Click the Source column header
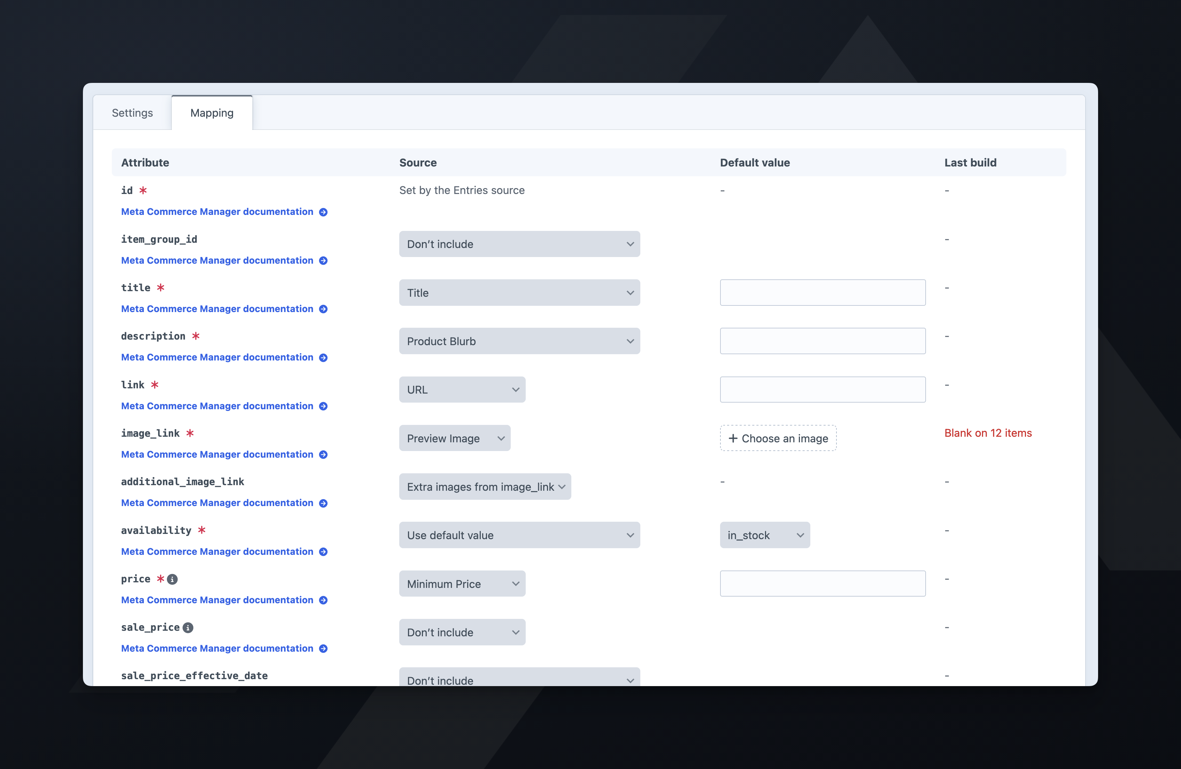The image size is (1181, 769). click(x=418, y=163)
